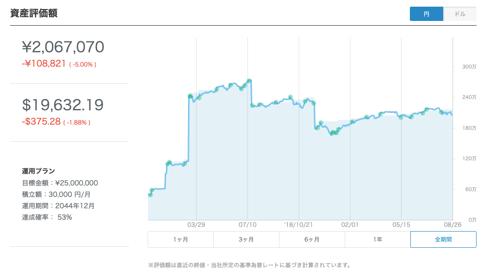The image size is (487, 272).
Task: Select the 1ヶ月 period tab
Action: click(x=180, y=240)
